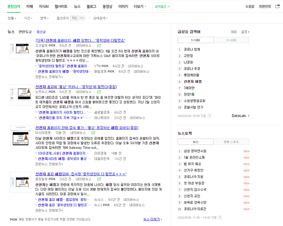The height and width of the screenshot is (226, 283).
Task: Click news topic 삼성 영덕연수원
Action: click(195, 151)
